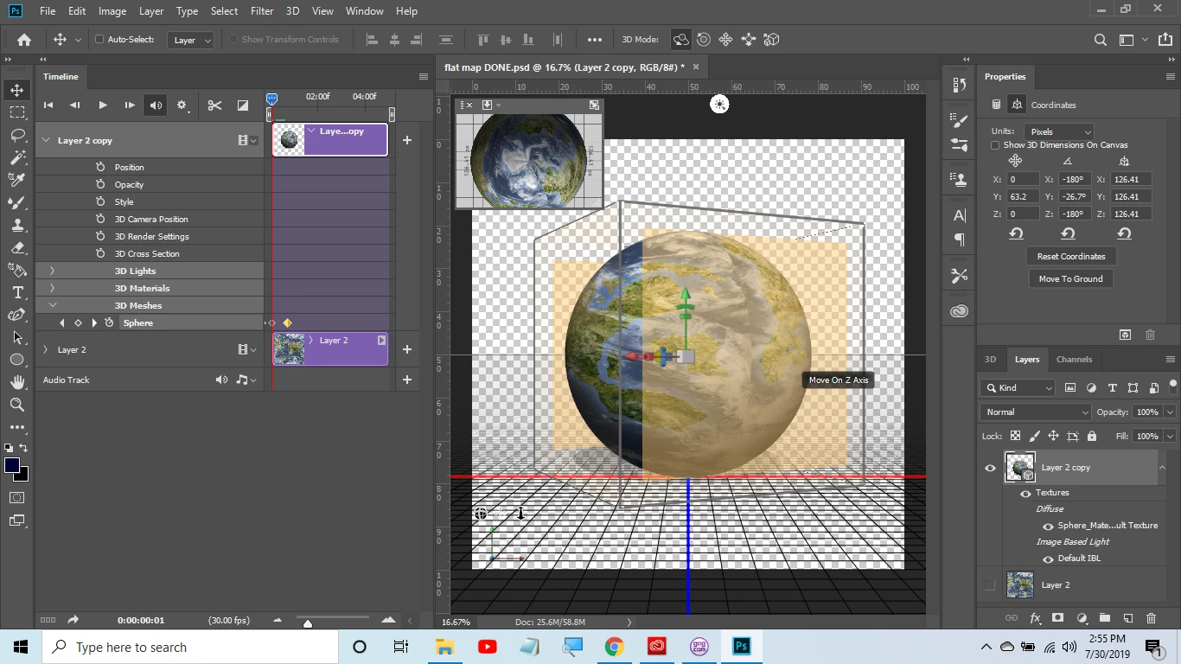Open the Filter menu
The image size is (1181, 664).
click(x=262, y=11)
